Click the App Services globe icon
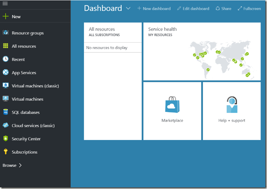Viewport: 267px width, 189px height. [5, 72]
